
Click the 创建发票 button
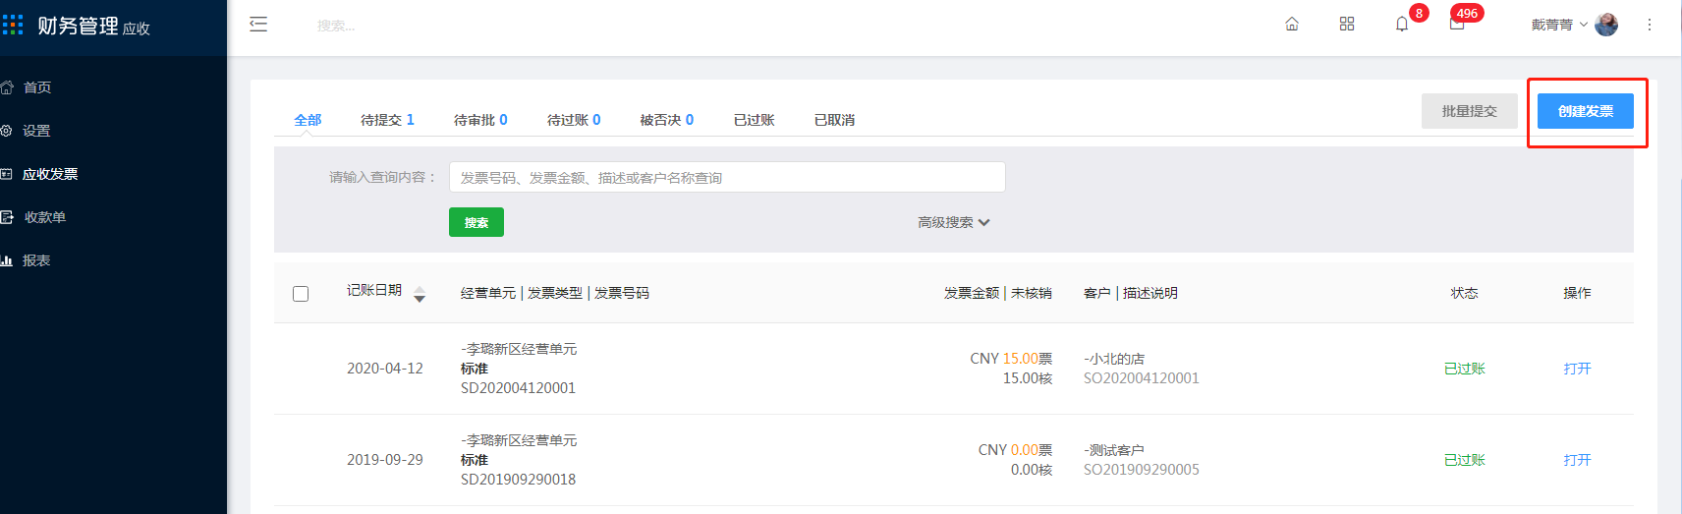(x=1586, y=111)
